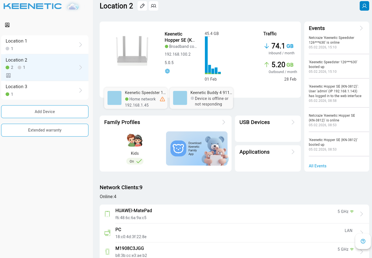Open the users sharing icon beside title
The image size is (372, 258).
[x=153, y=6]
